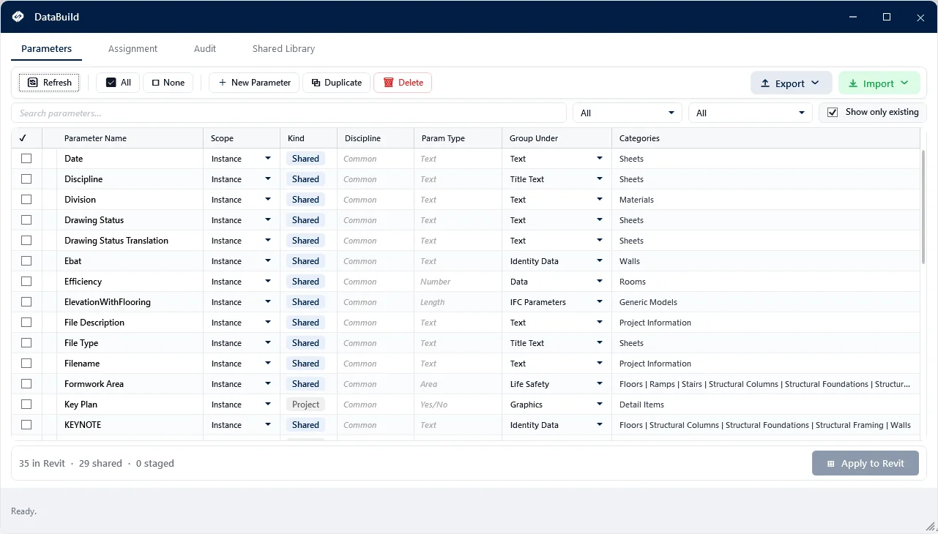The image size is (938, 534).
Task: Click the Generic Models category cell
Action: tap(648, 302)
